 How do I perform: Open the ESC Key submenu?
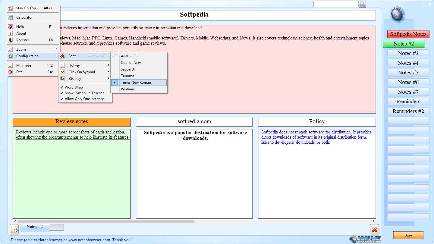[85, 79]
